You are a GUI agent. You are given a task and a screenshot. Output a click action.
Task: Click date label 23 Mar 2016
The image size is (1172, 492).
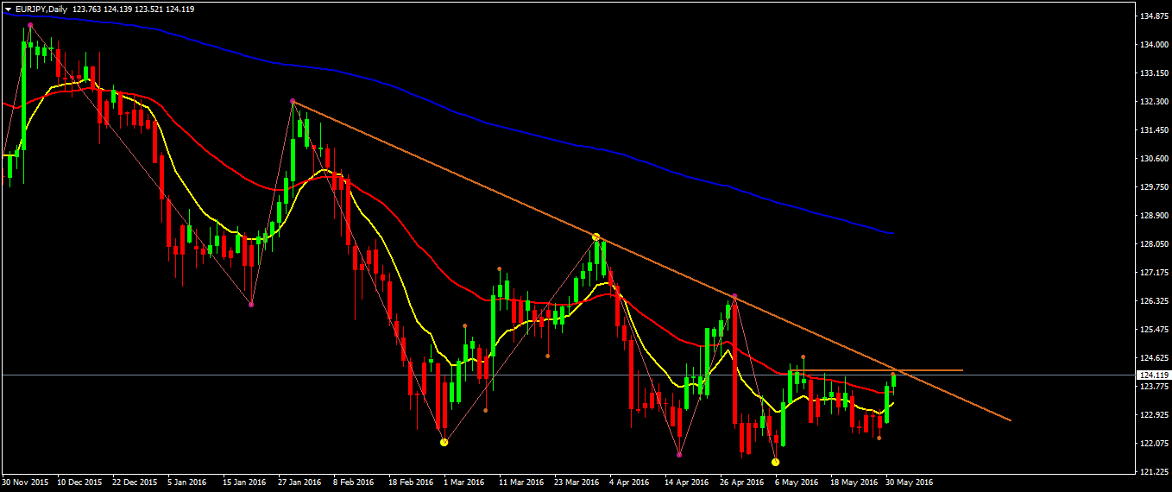[577, 483]
